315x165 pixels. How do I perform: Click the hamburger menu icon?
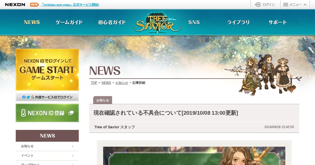pyautogui.click(x=286, y=5)
